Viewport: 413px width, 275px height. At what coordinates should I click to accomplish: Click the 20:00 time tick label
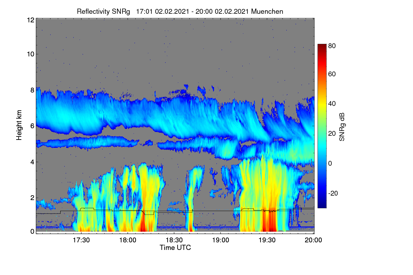point(314,240)
